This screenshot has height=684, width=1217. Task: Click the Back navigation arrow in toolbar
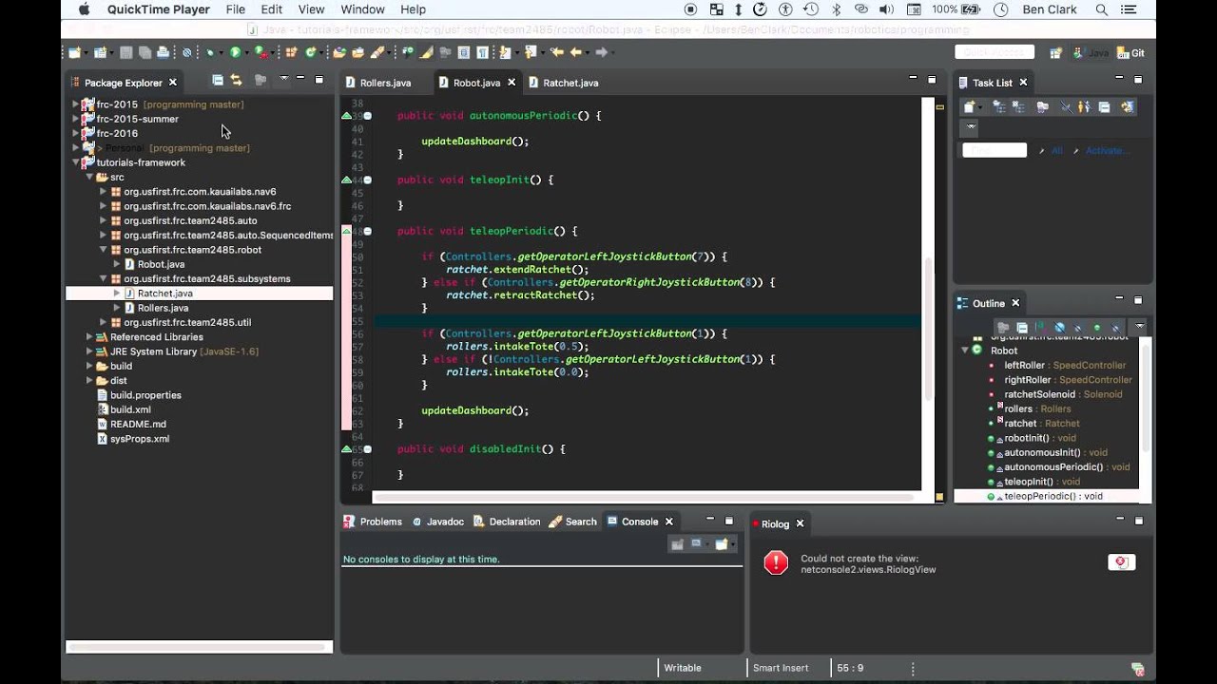click(575, 52)
